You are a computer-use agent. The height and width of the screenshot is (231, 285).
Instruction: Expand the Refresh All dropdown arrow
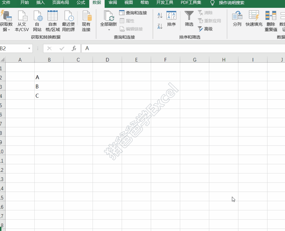tap(109, 30)
